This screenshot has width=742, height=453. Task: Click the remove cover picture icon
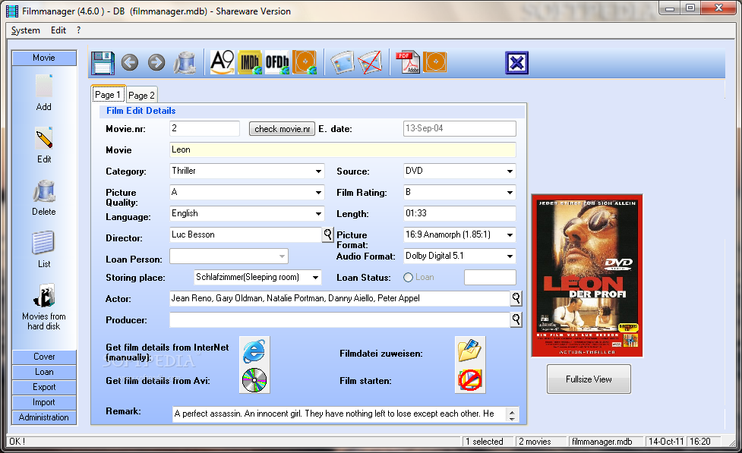pyautogui.click(x=370, y=62)
